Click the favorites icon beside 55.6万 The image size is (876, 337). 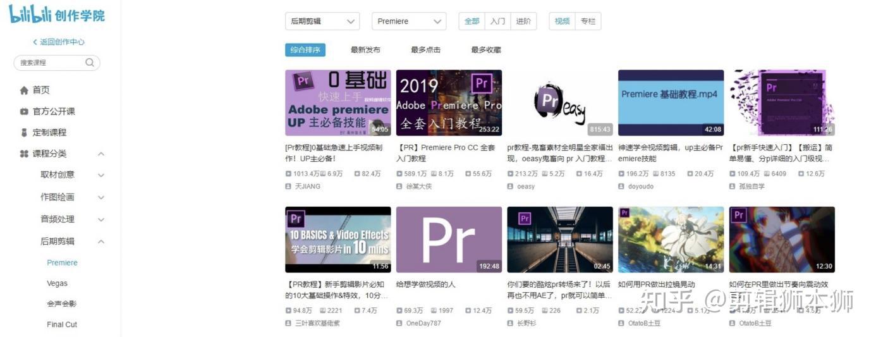click(468, 173)
